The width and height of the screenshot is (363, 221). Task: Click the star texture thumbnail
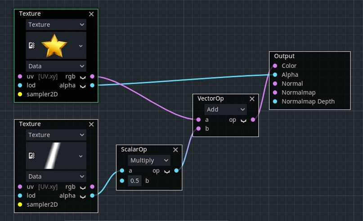tap(54, 45)
